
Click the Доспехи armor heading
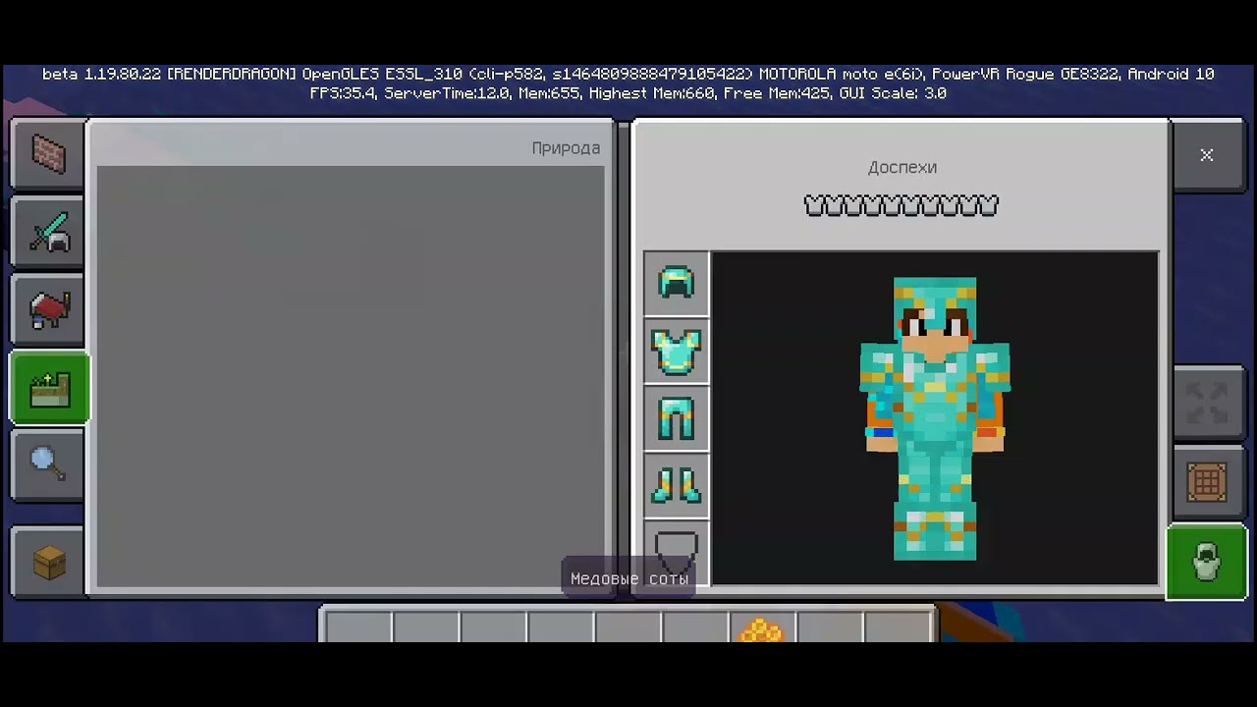[902, 168]
